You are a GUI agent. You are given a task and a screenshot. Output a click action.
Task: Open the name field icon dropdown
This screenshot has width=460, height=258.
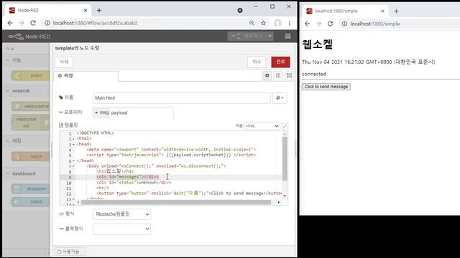pyautogui.click(x=280, y=98)
